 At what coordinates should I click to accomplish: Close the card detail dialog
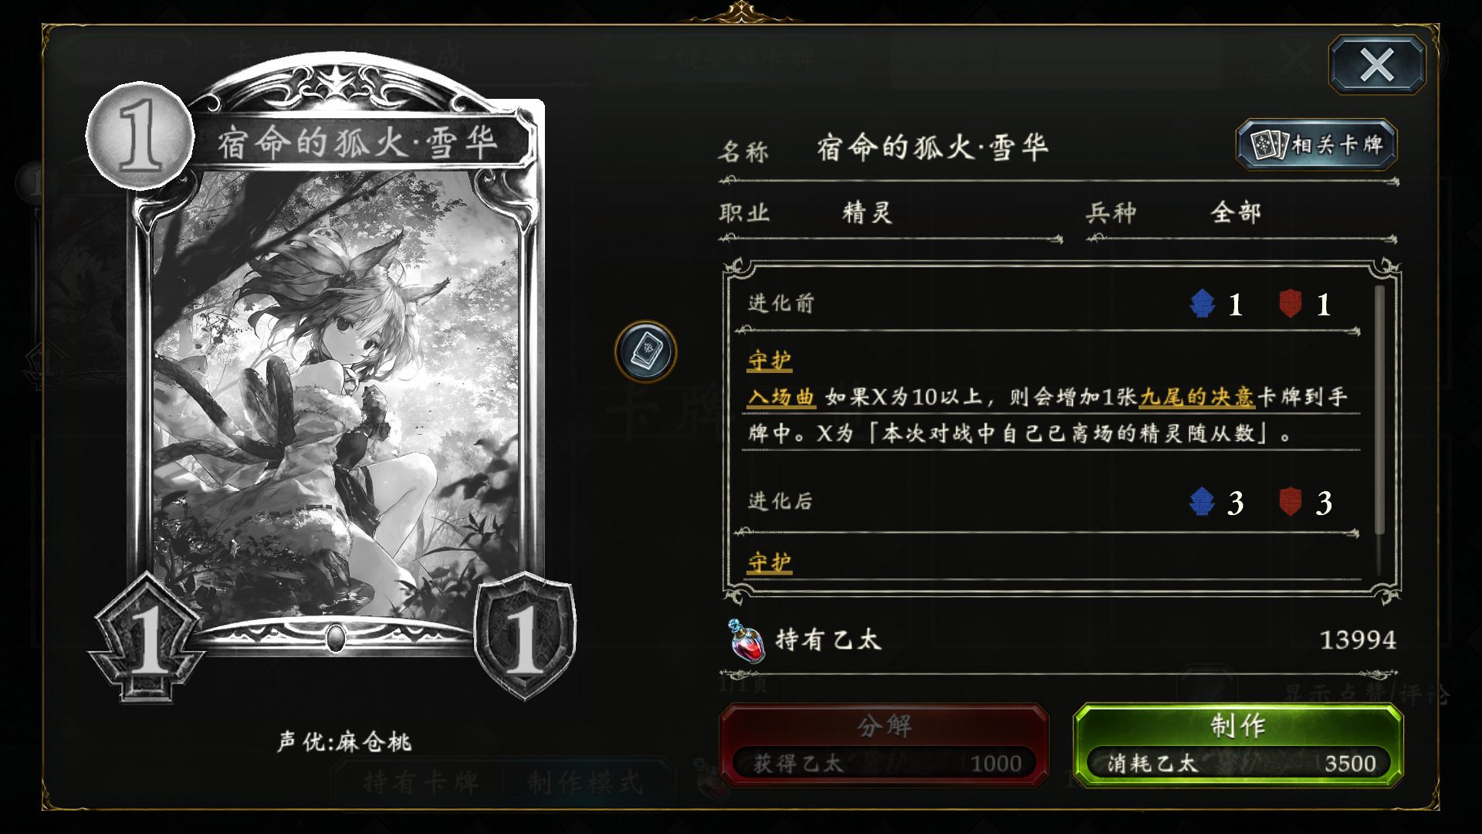1377,65
